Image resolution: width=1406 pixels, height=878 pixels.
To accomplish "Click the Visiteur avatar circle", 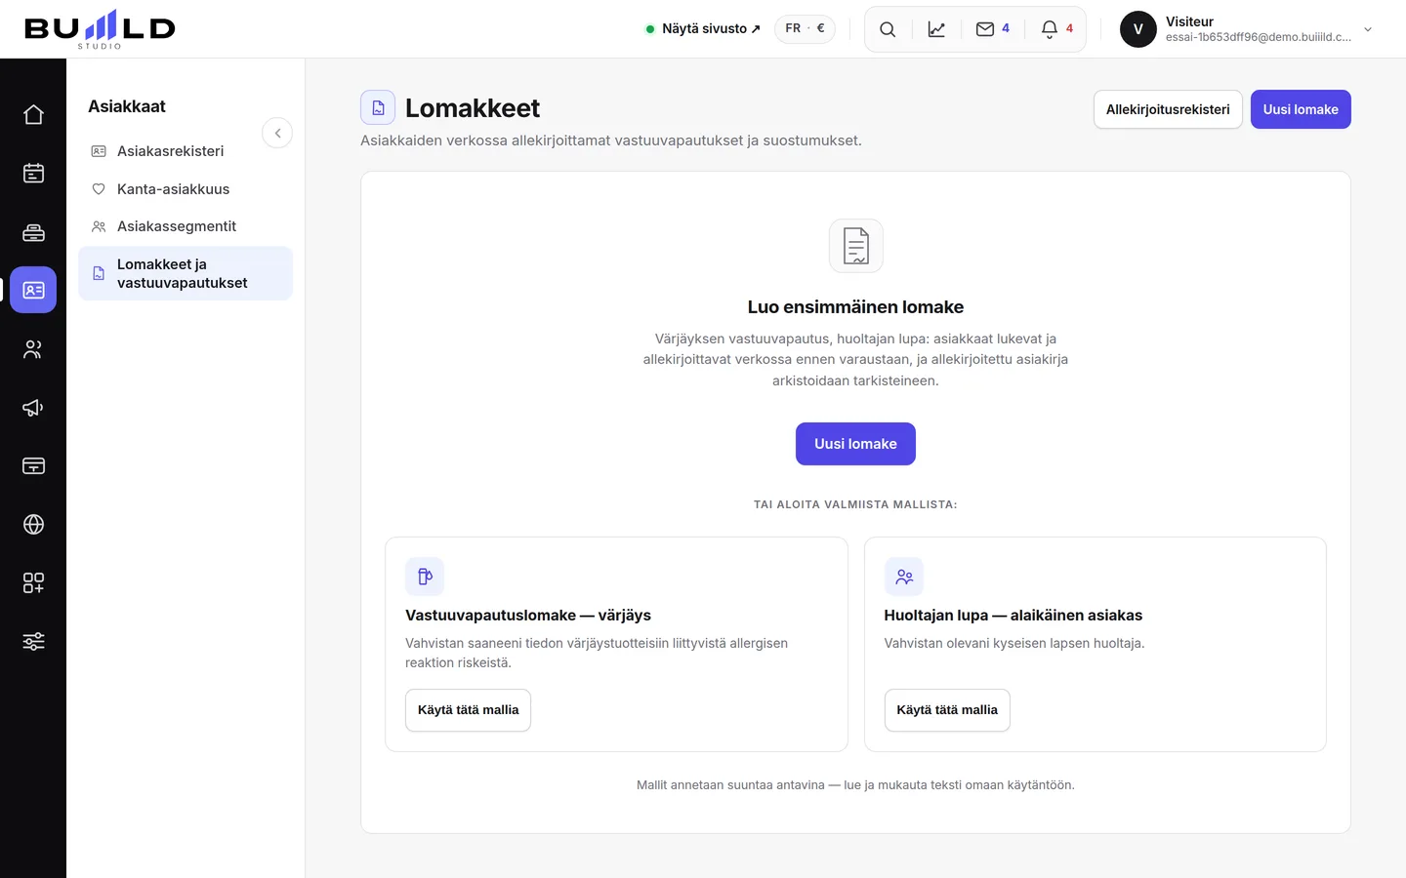I will click(1138, 29).
